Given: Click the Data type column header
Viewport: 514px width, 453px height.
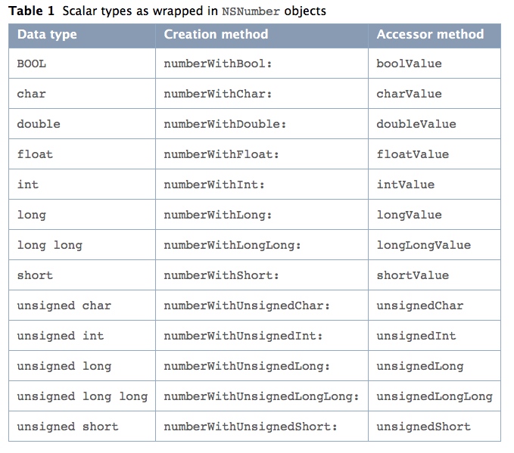Looking at the screenshot, I should tap(82, 36).
